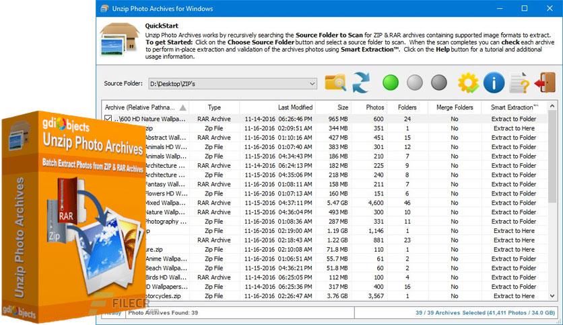Open the blue info icon
Screen dimensions: 563x325
494,83
